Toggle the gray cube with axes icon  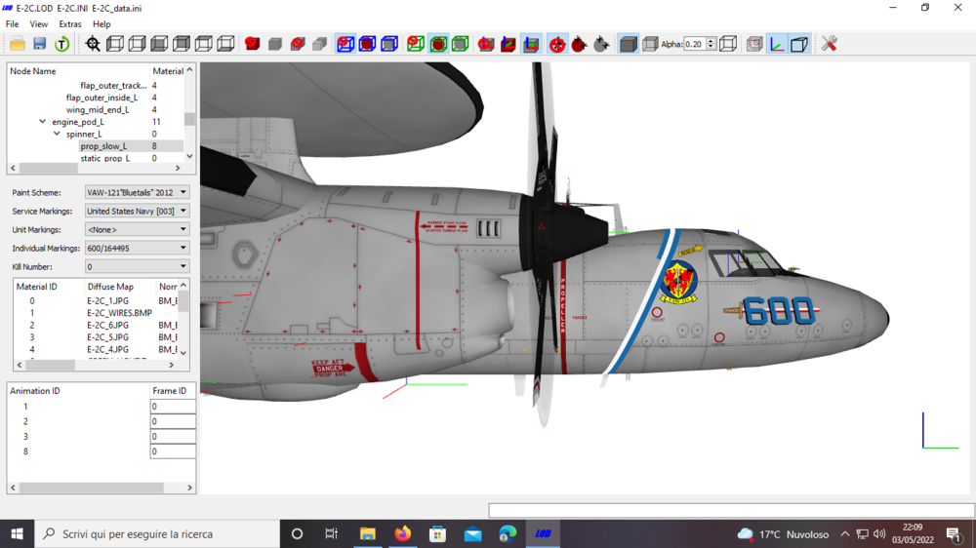point(531,44)
